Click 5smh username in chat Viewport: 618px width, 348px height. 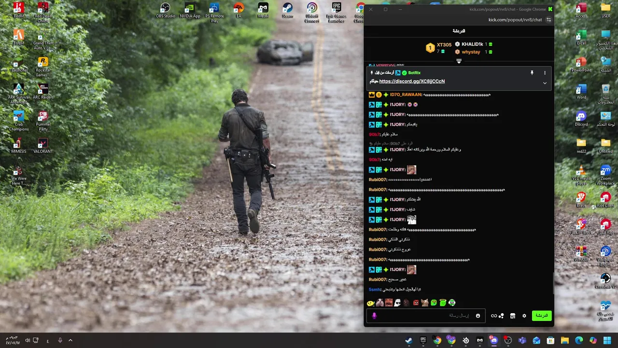(x=375, y=290)
